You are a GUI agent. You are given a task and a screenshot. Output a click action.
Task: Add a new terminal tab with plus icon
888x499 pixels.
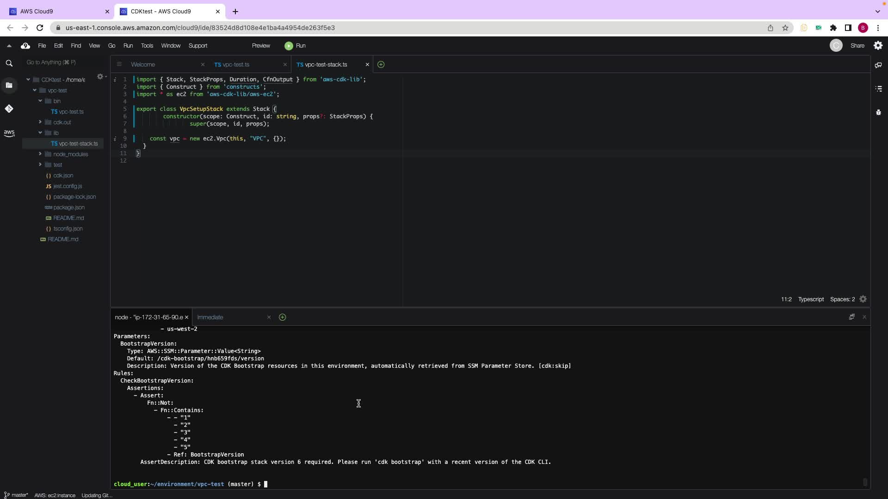pos(282,317)
